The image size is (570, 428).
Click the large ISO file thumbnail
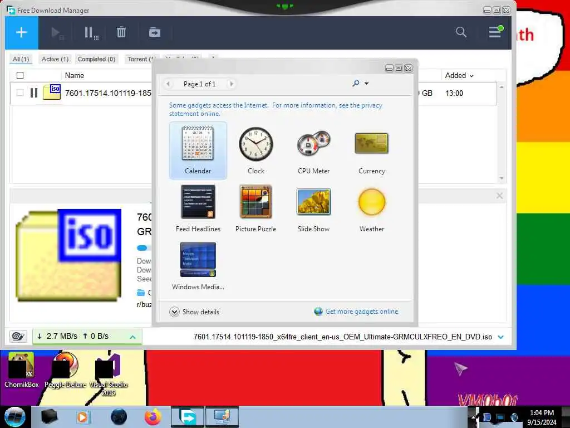[68, 255]
